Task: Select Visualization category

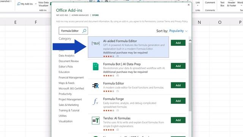Action: pyautogui.click(x=66, y=121)
